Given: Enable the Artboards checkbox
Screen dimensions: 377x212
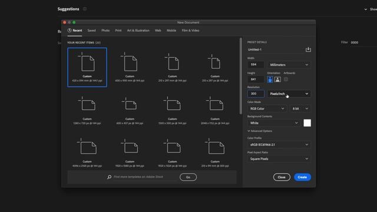Looking at the screenshot, I should (286, 79).
